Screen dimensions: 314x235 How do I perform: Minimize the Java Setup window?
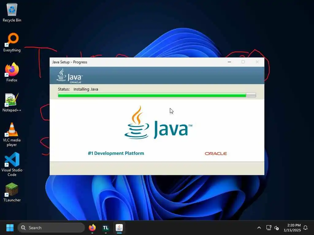pos(229,62)
